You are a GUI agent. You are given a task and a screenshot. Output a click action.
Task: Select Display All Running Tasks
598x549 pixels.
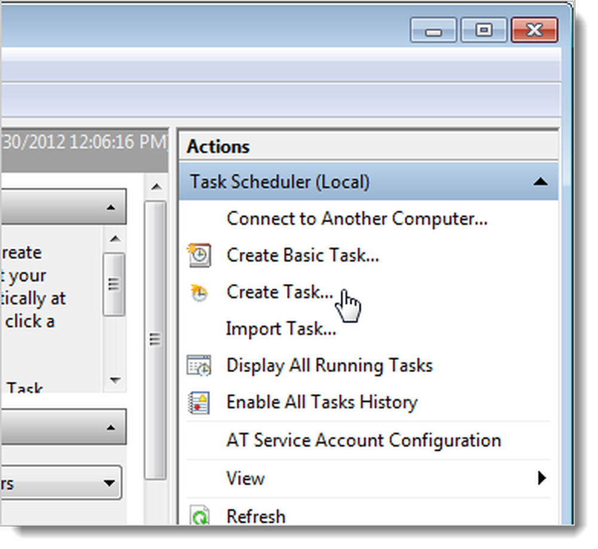tap(329, 365)
